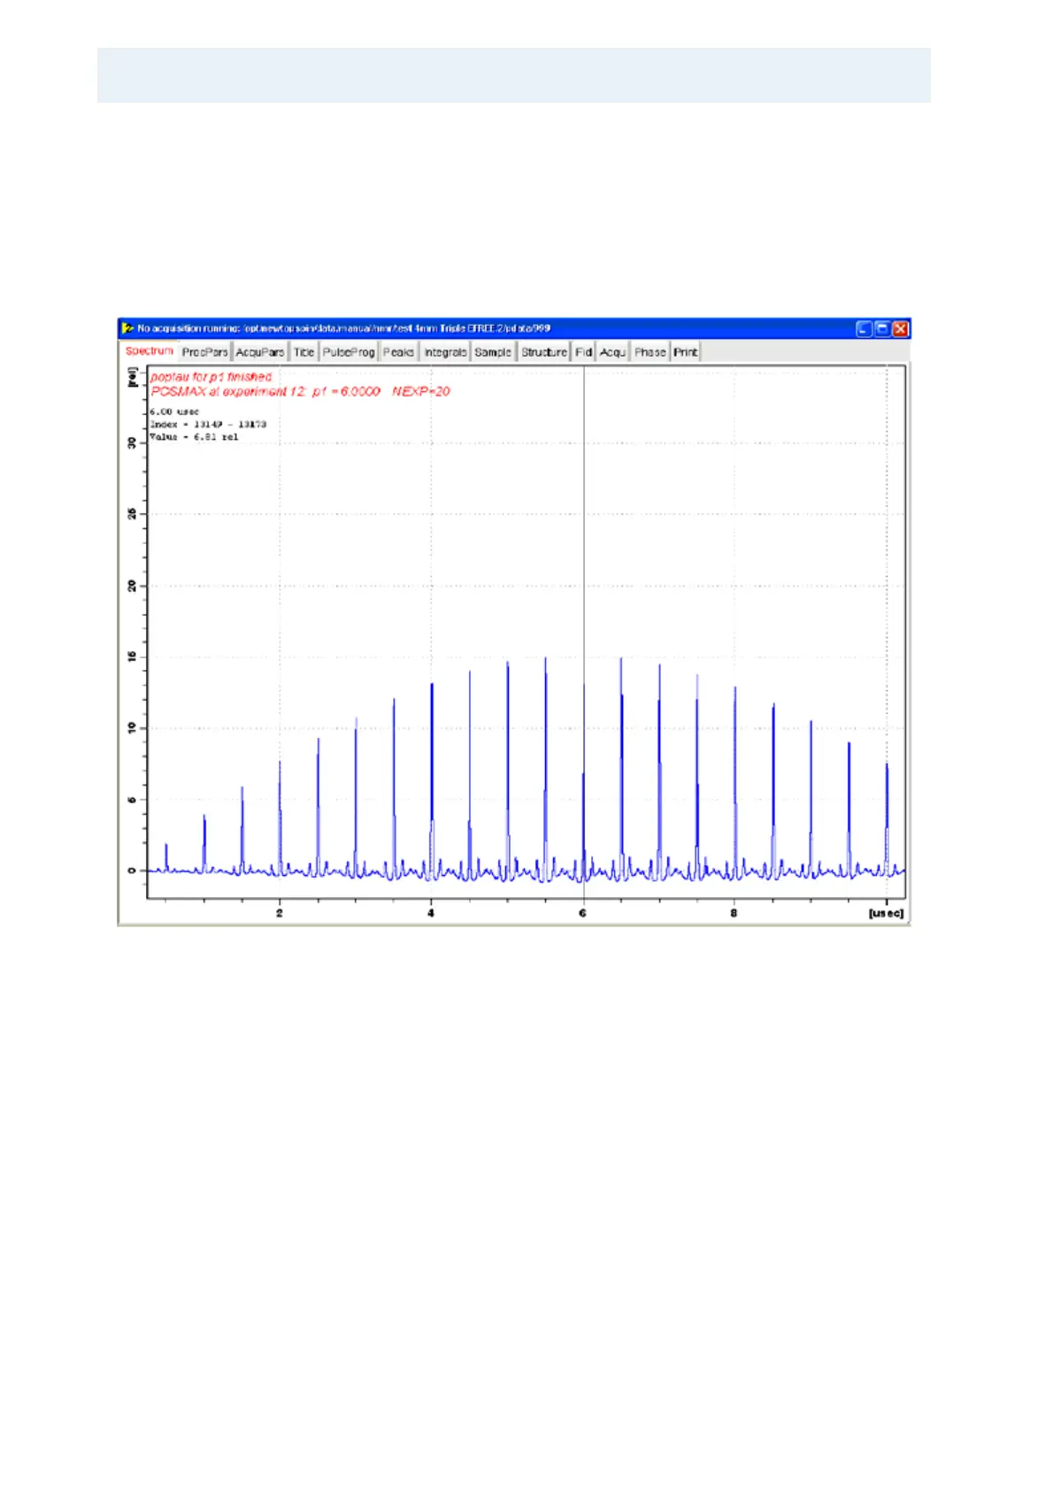Screen dimensions: 1053x1490
Task: Switch to the Peaks tab
Action: (398, 352)
